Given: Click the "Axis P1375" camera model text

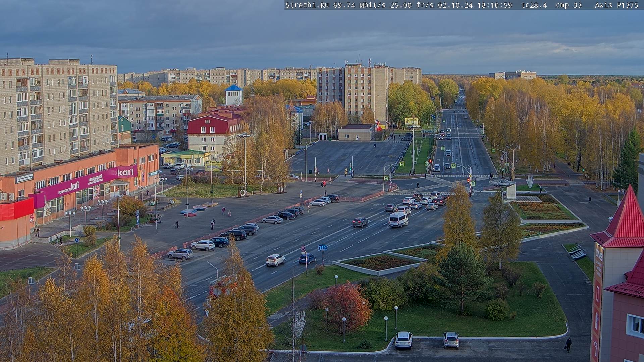Looking at the screenshot, I should click(x=617, y=5).
